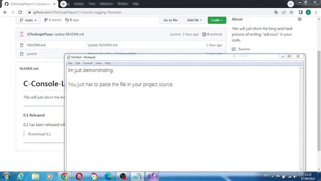Open the print.h file
The image size is (321, 181).
(32, 54)
